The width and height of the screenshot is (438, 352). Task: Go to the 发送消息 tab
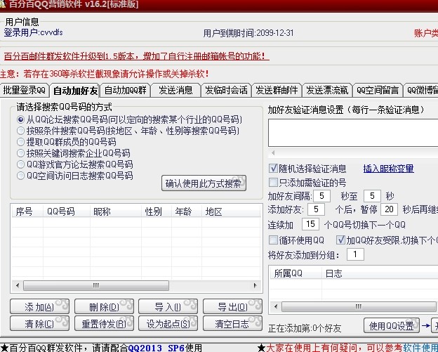175,90
